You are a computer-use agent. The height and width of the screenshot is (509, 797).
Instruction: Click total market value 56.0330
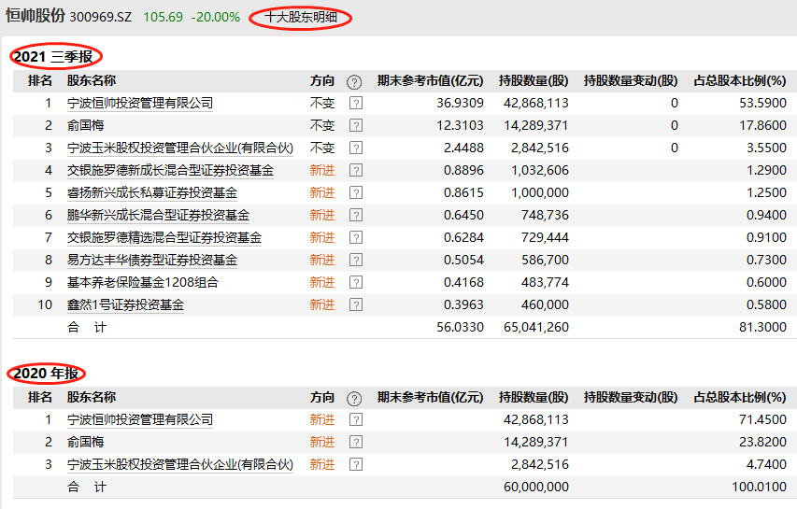coord(460,327)
